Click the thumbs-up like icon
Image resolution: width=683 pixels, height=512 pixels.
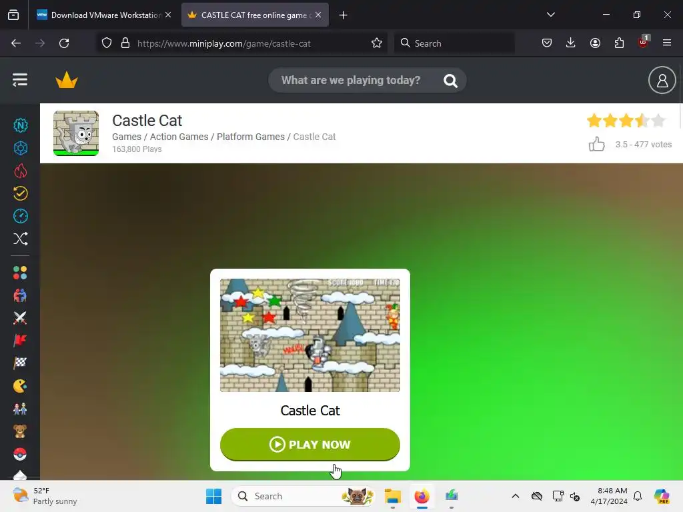point(597,144)
